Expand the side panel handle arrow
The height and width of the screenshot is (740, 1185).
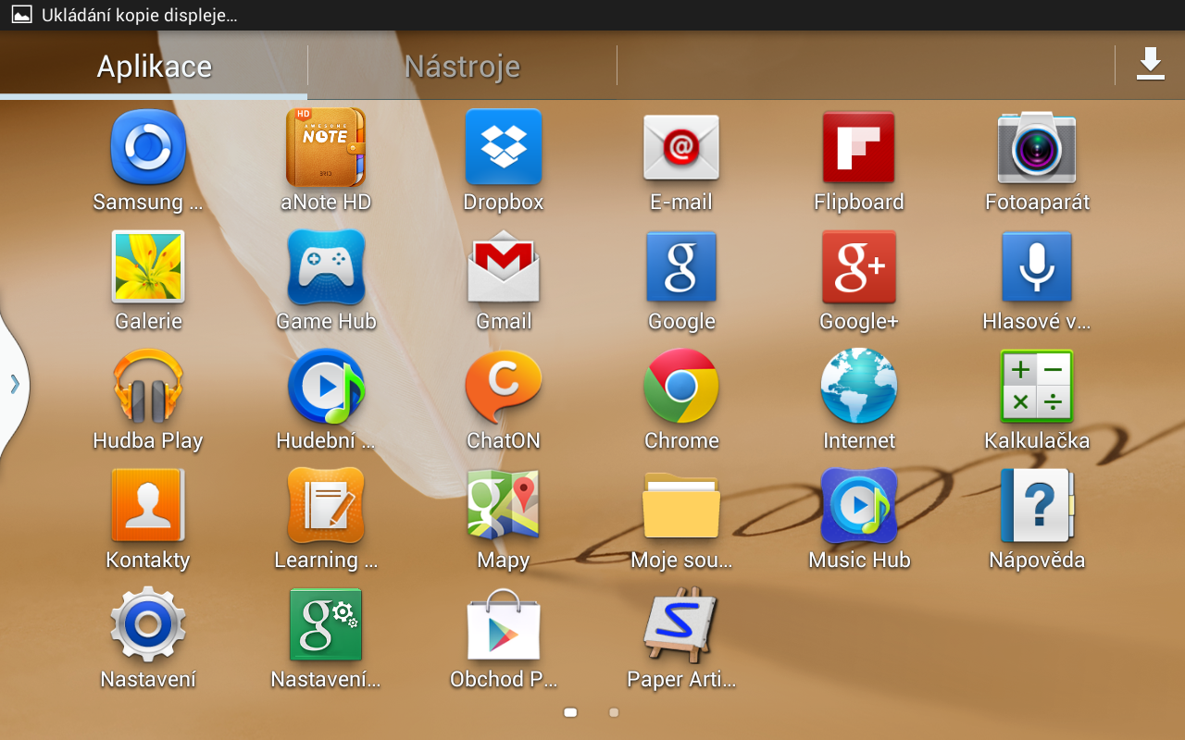pyautogui.click(x=14, y=384)
